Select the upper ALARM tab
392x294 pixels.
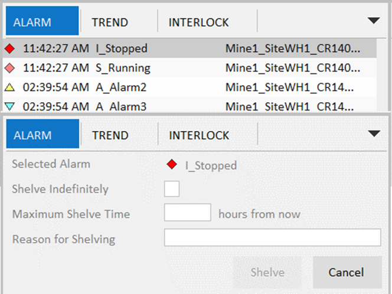click(33, 22)
